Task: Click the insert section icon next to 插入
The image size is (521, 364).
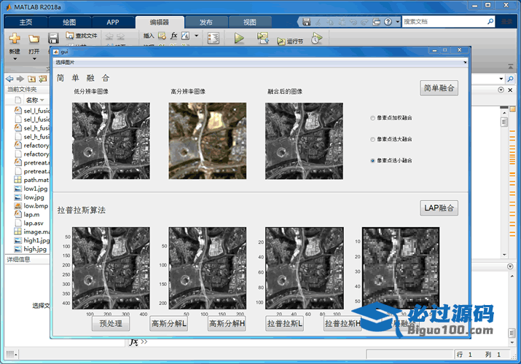Action: pos(162,36)
